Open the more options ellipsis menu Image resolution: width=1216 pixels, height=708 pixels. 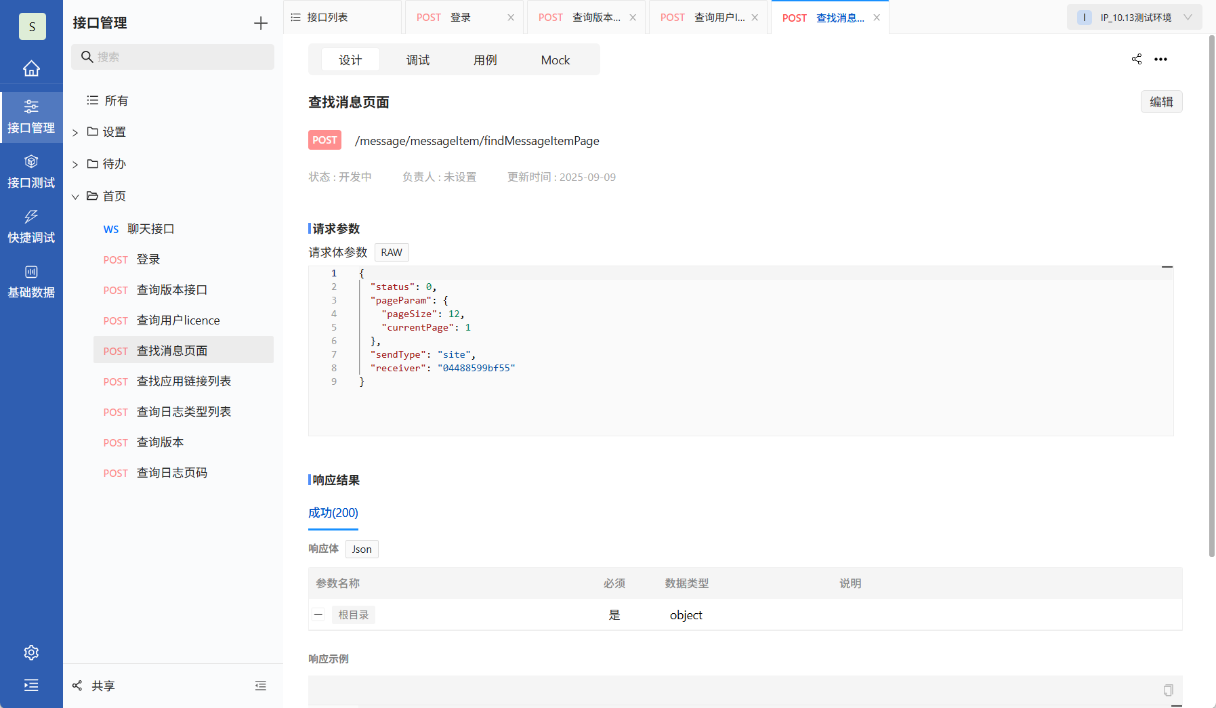(1161, 59)
